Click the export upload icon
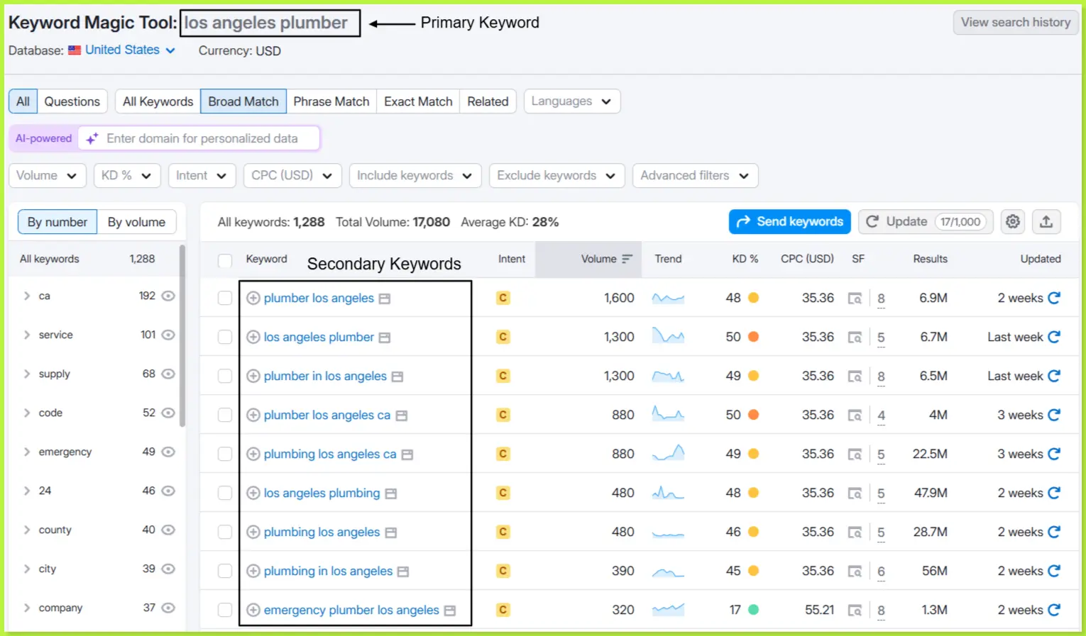Image resolution: width=1086 pixels, height=636 pixels. (1046, 222)
